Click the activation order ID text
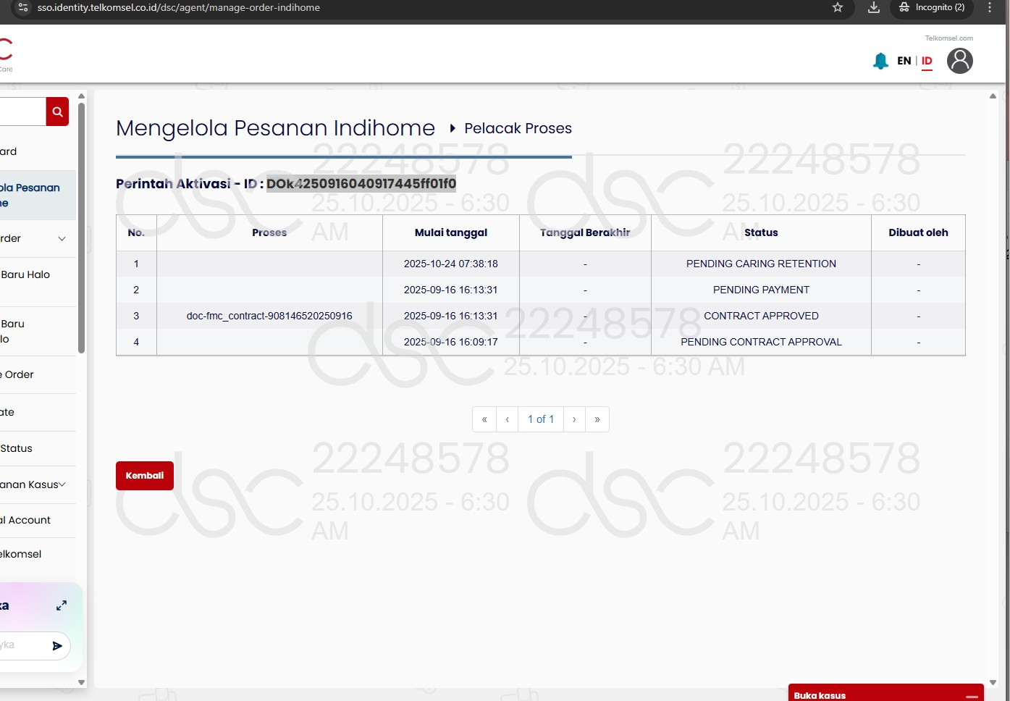 [361, 183]
